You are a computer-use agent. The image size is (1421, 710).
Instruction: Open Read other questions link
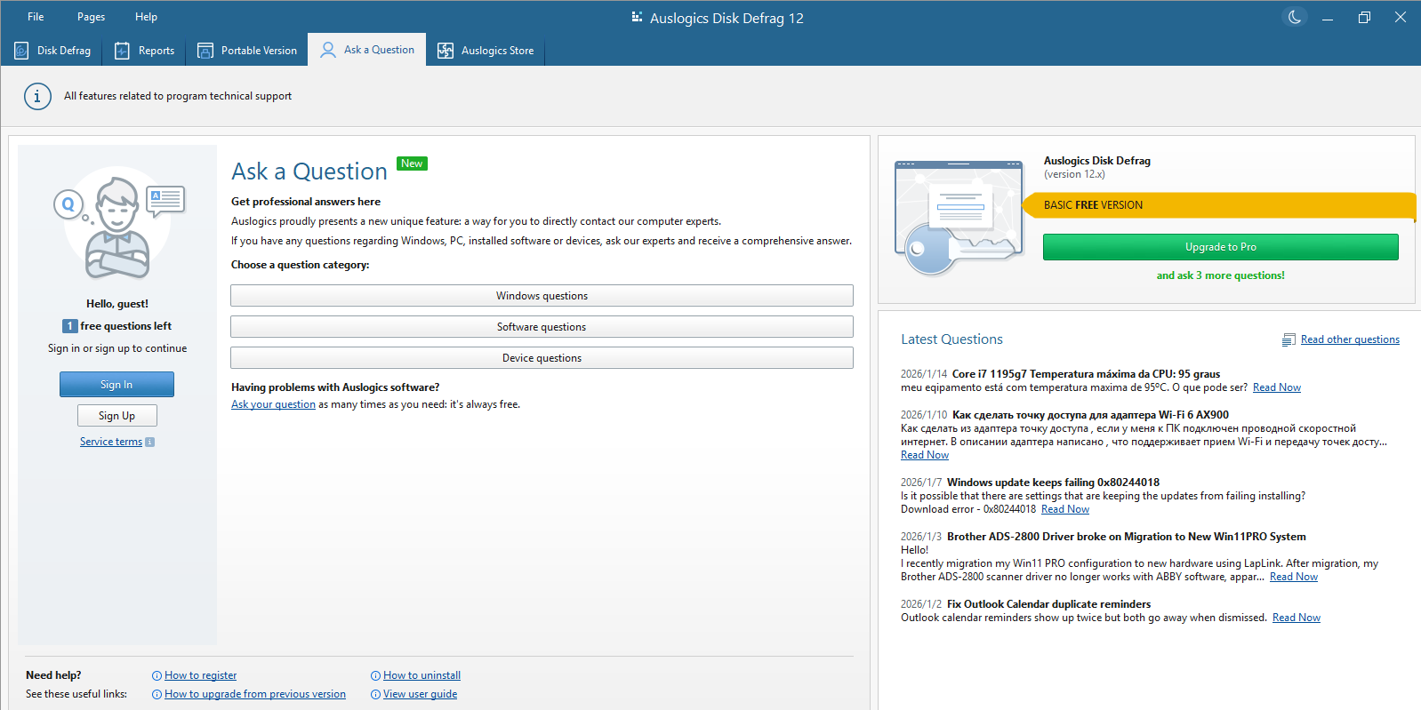coord(1350,339)
